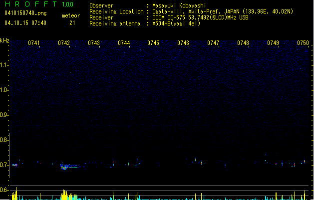Viewport: 314px width, 200px height.
Task: Select the Ogata-vill. Akita-Pref. JAPAN location text
Action: pos(223,11)
